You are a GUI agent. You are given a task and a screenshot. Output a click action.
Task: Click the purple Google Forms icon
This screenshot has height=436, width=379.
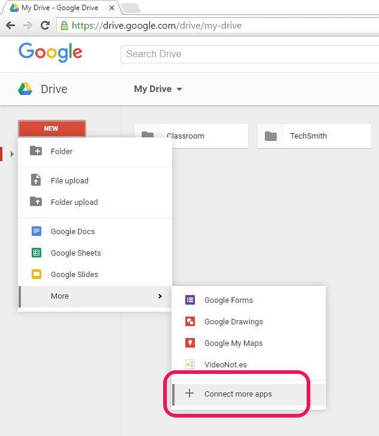[x=190, y=300]
